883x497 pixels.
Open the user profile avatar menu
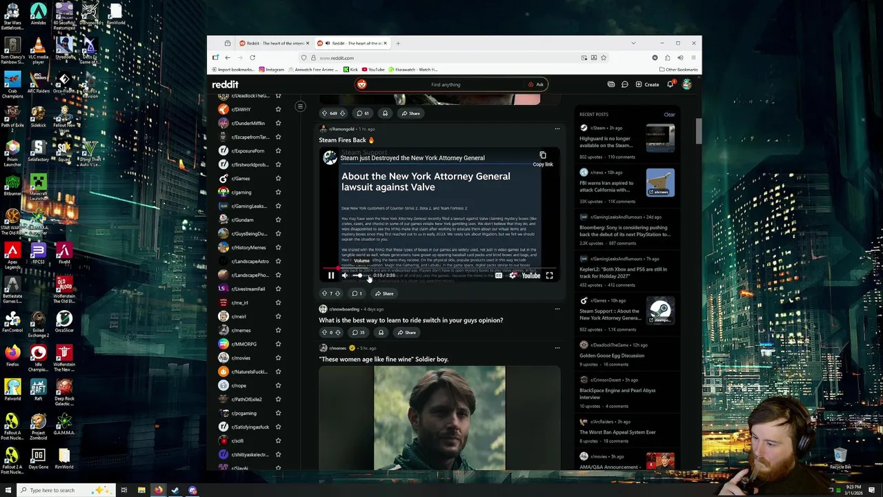(686, 84)
